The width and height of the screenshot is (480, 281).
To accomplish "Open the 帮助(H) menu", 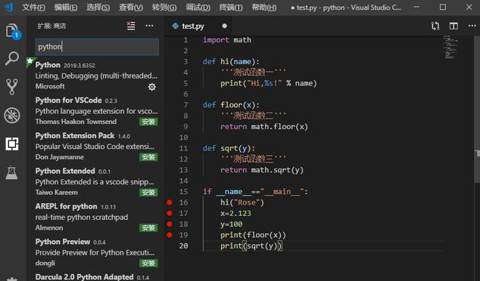I will (x=264, y=7).
